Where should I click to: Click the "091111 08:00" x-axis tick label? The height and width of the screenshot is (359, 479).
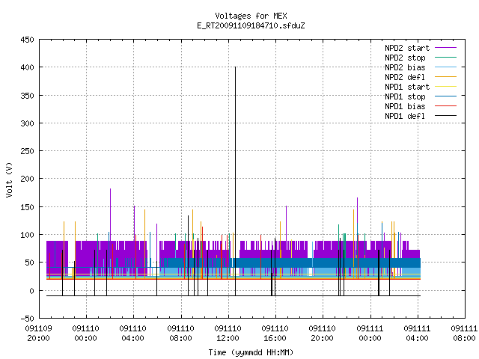pos(464,334)
